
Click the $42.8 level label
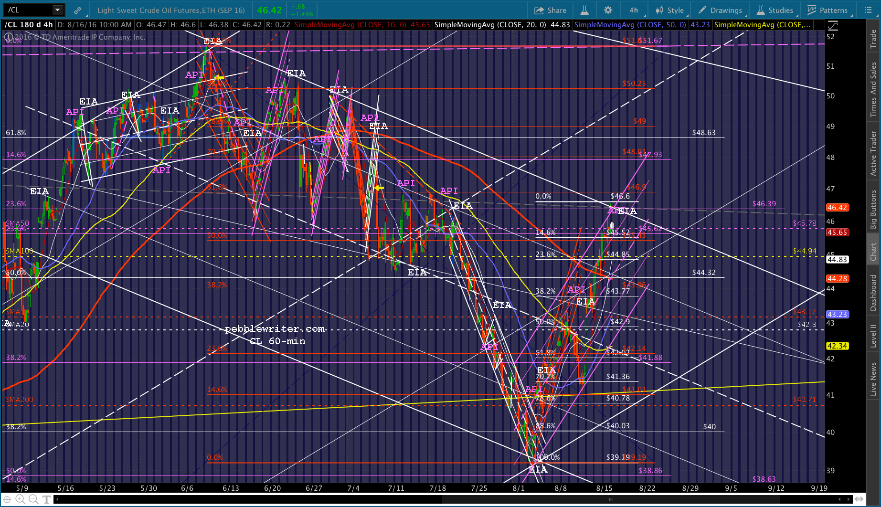pos(807,325)
